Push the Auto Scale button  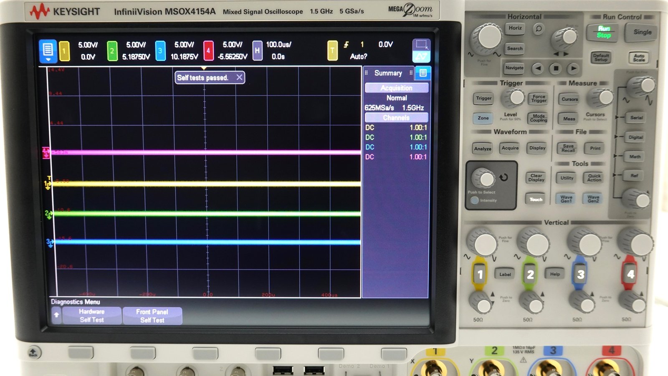tap(639, 58)
